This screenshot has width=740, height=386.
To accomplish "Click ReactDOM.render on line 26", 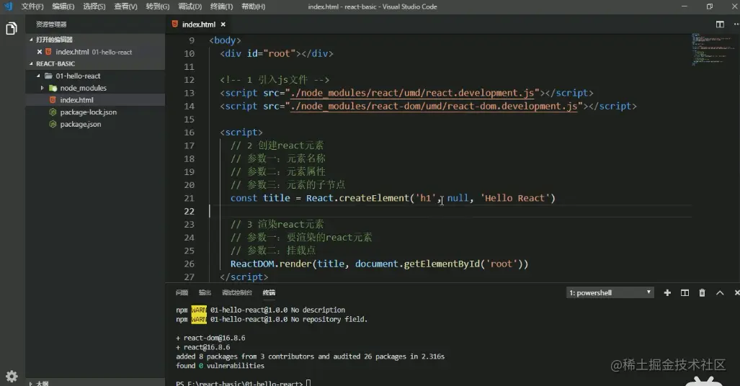I will [x=271, y=264].
